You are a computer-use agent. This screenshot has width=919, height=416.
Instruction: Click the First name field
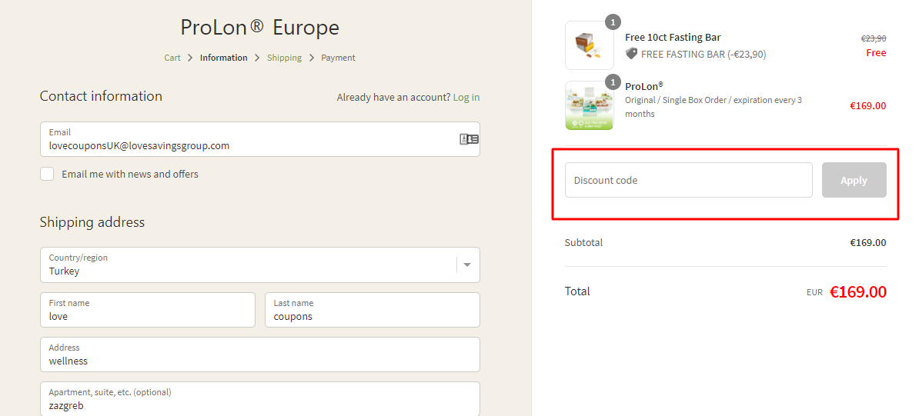click(x=148, y=310)
